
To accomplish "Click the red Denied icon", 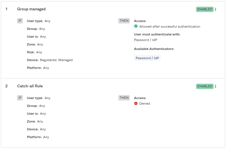I will (x=136, y=104).
